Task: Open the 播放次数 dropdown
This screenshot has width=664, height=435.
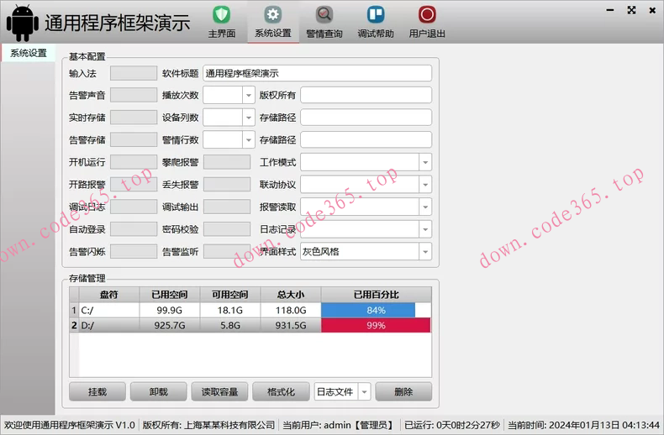Action: point(229,95)
